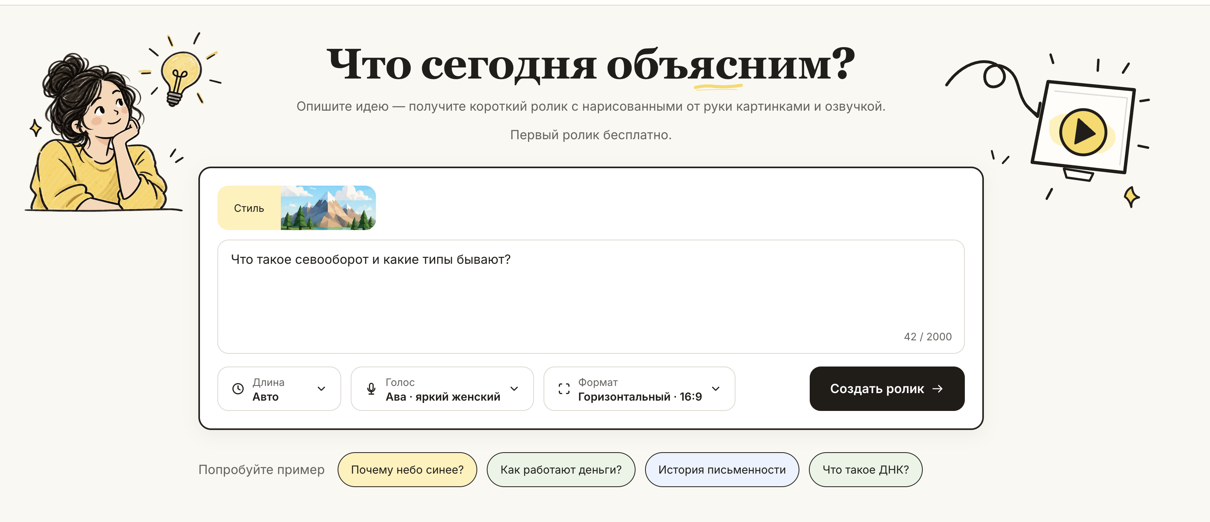Open the Длина Авто dropdown
This screenshot has width=1210, height=522.
point(279,389)
